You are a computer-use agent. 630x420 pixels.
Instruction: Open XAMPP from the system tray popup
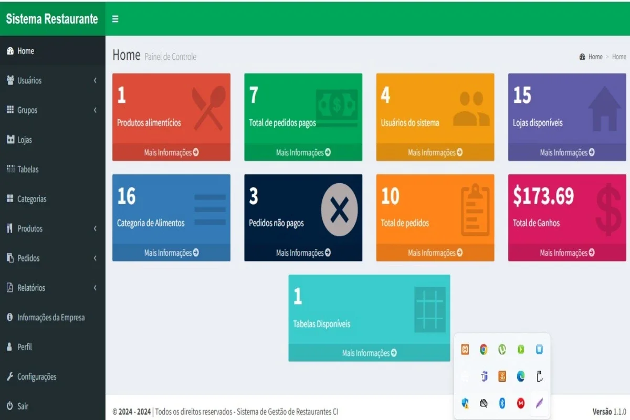pos(465,349)
